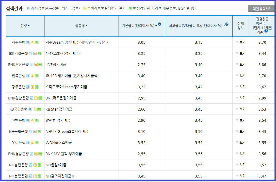
Task: Click 광주은행 green 핵 icon
Action: pyautogui.click(x=37, y=87)
